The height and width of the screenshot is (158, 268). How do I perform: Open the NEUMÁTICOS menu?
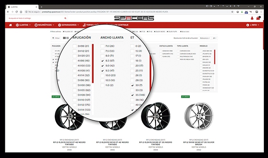44,25
